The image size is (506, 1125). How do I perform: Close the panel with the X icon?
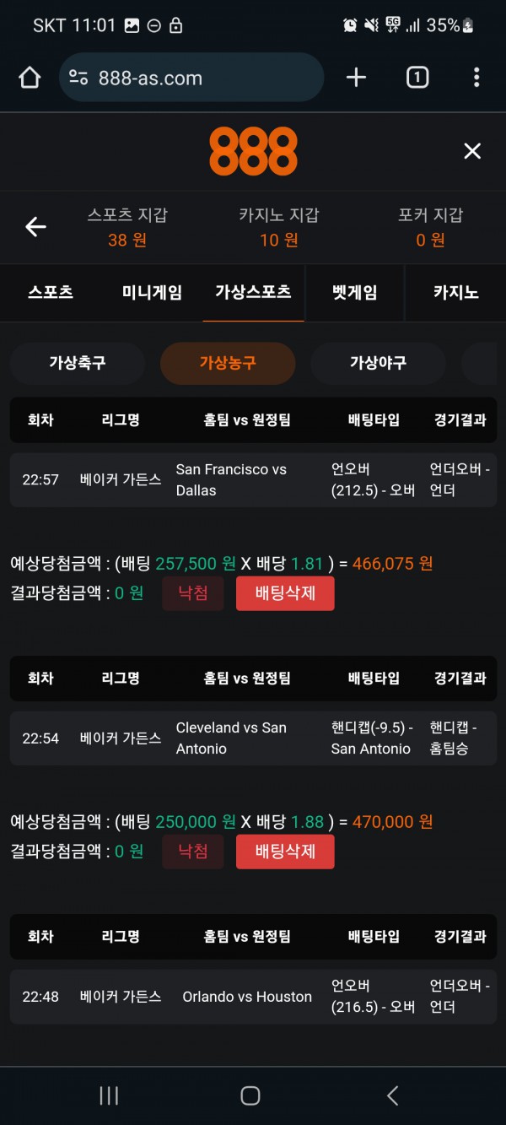472,151
